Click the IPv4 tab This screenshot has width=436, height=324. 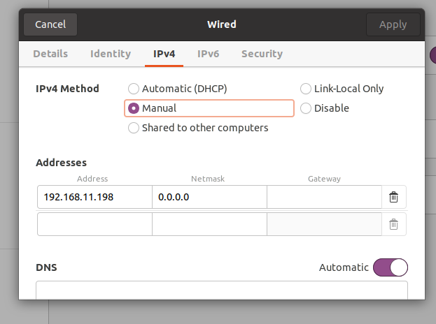(x=164, y=54)
